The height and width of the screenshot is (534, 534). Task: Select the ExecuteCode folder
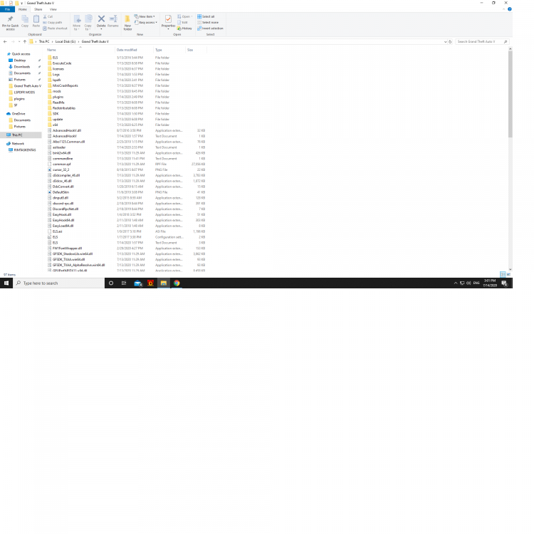(62, 63)
